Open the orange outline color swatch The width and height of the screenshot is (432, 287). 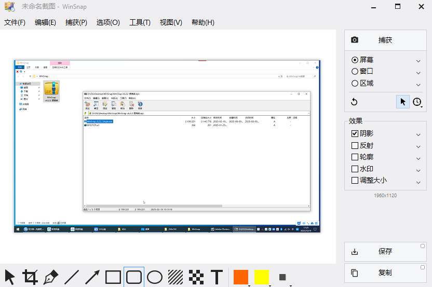241,277
